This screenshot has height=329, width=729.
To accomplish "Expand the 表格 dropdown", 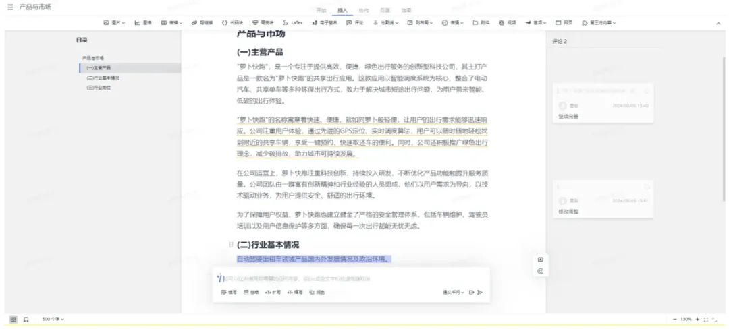I will click(172, 22).
